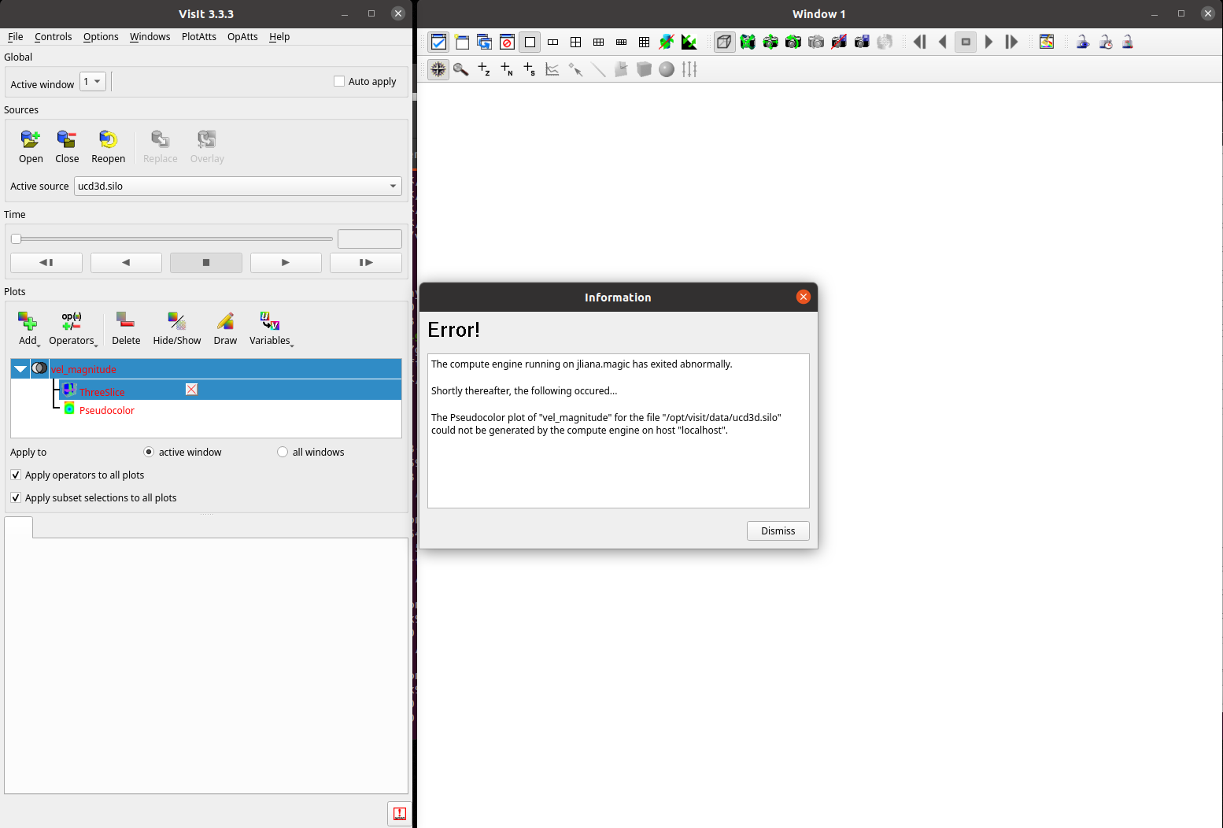Click the recenter view camera icon

[770, 42]
